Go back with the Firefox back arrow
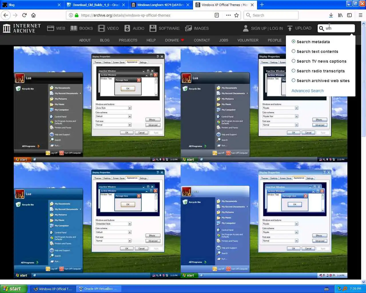This screenshot has height=293, width=366. [x=6, y=15]
